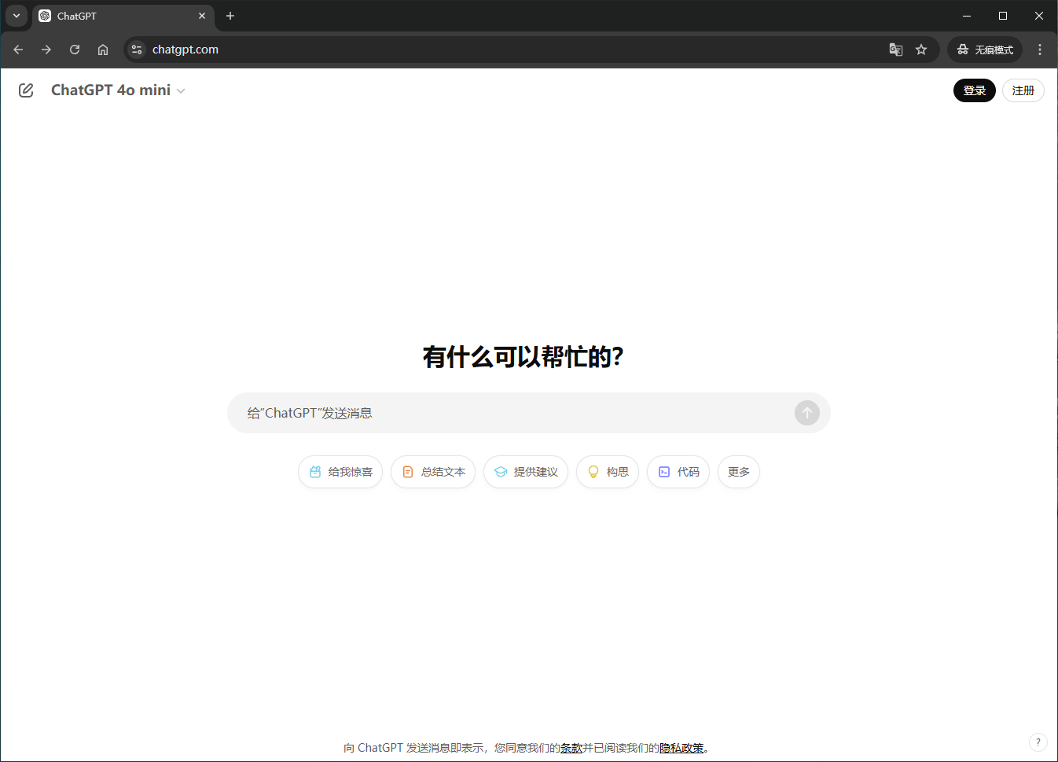Open the ChatGPT 4o mini model dropdown
1058x762 pixels.
click(118, 90)
